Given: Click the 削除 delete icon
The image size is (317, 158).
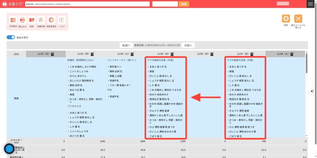Looking at the screenshot, I should coord(32,20).
